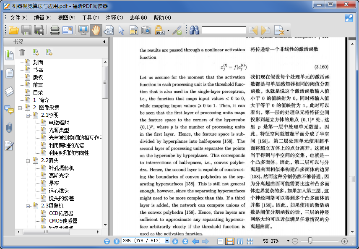This screenshot has width=359, height=249.
Task: Click the binoculars search icon
Action: coord(194,30)
